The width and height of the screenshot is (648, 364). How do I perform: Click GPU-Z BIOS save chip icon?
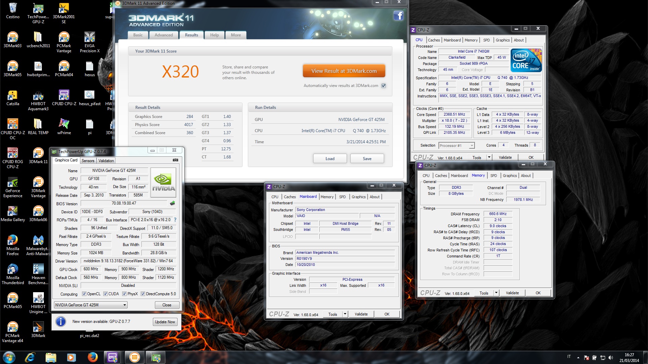pos(172,203)
